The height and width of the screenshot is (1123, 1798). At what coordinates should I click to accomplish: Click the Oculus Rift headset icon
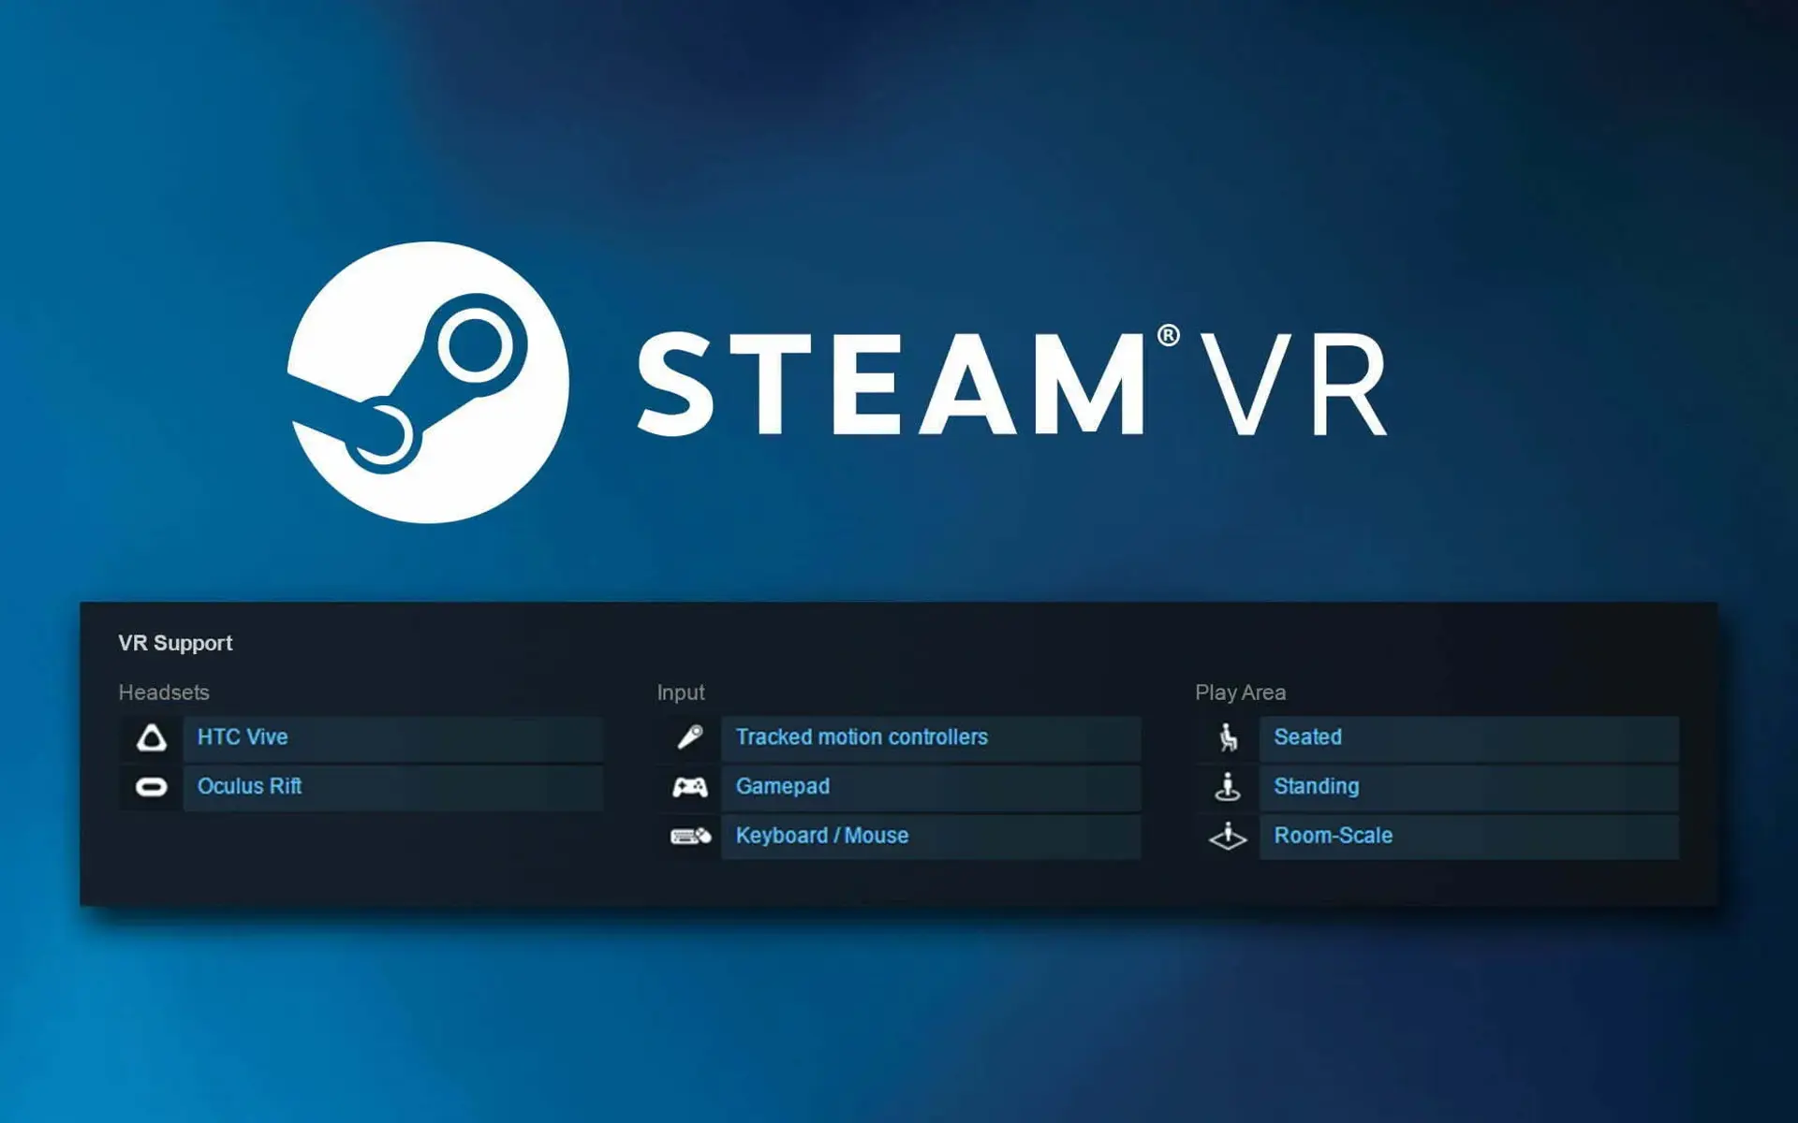pyautogui.click(x=152, y=787)
